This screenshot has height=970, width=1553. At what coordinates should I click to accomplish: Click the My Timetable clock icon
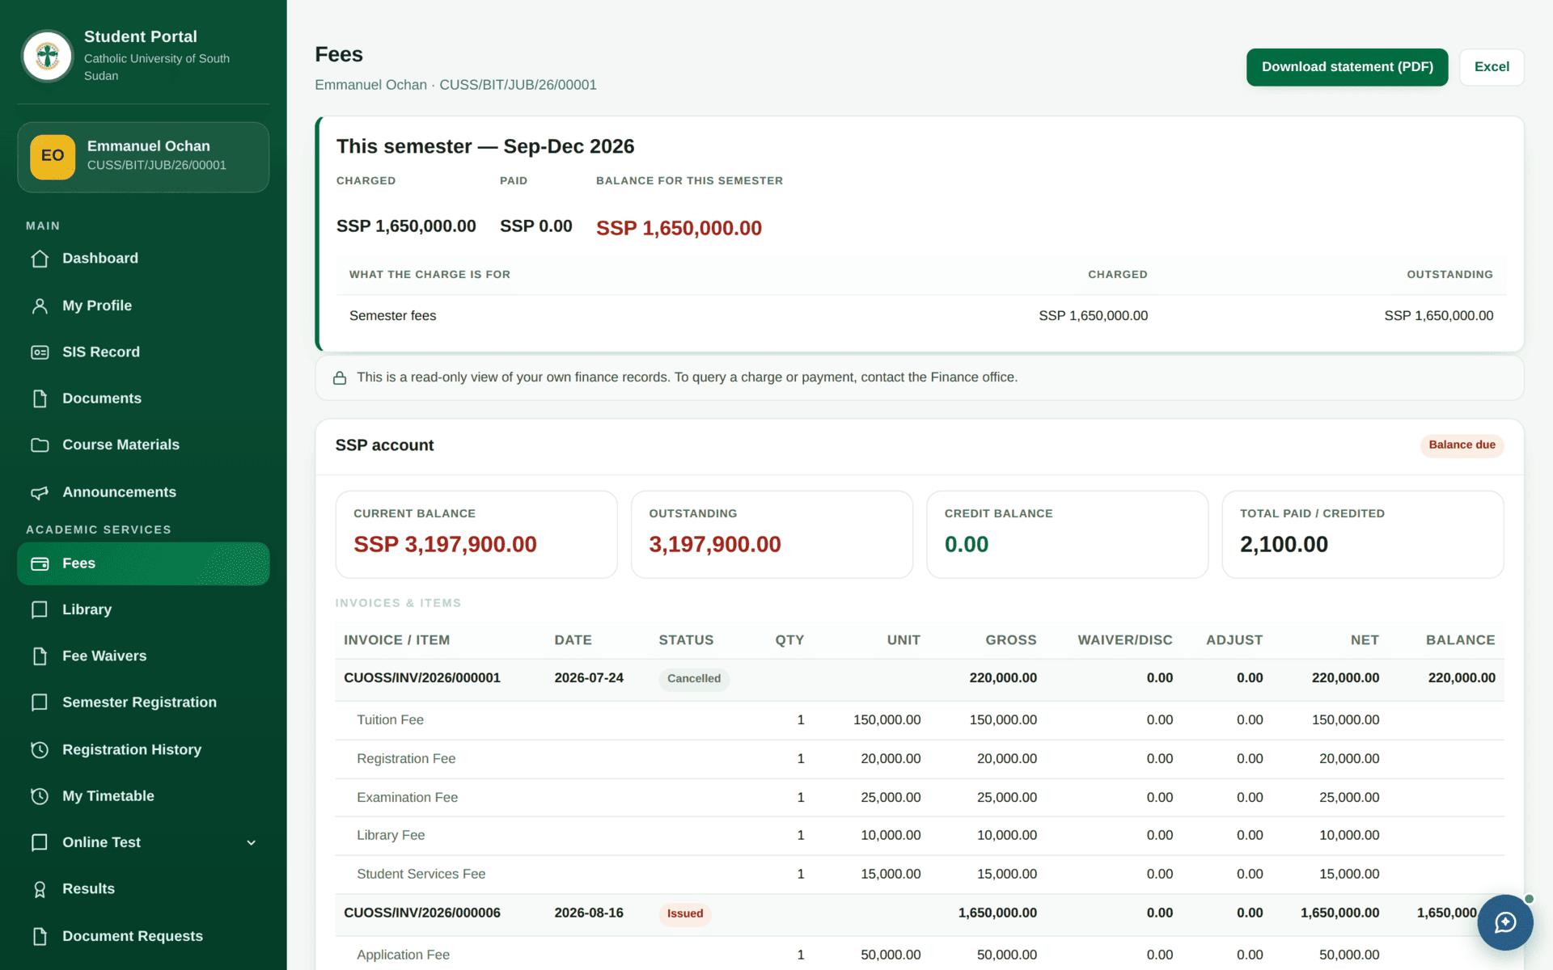pyautogui.click(x=40, y=796)
